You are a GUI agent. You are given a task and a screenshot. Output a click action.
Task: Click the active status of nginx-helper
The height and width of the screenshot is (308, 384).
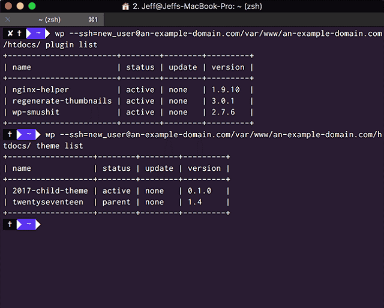point(140,90)
